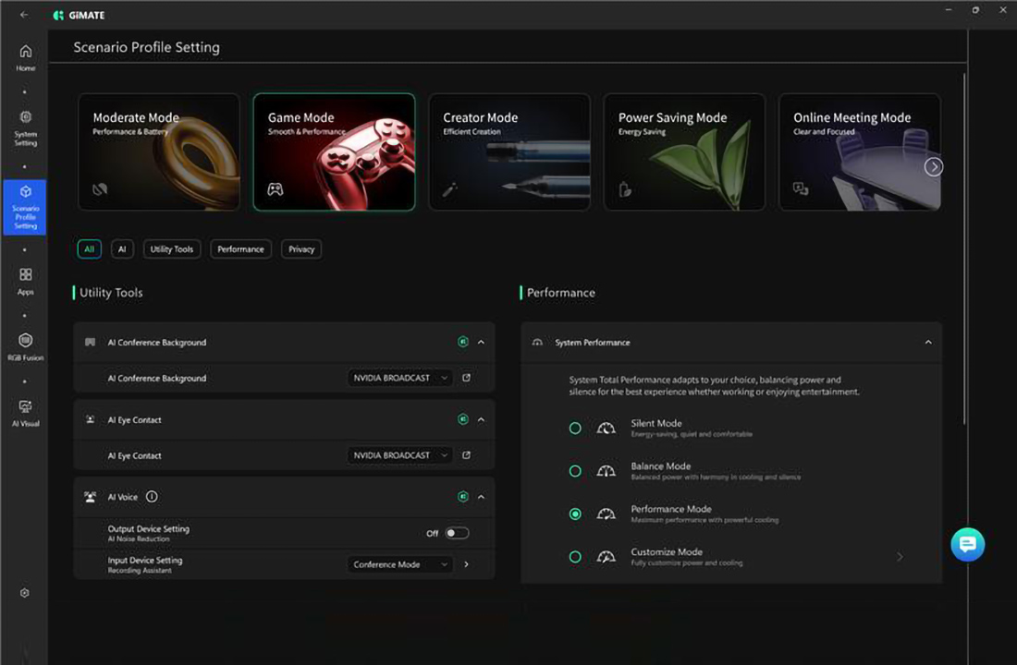
Task: Select the Balance Mode radio button
Action: 575,471
